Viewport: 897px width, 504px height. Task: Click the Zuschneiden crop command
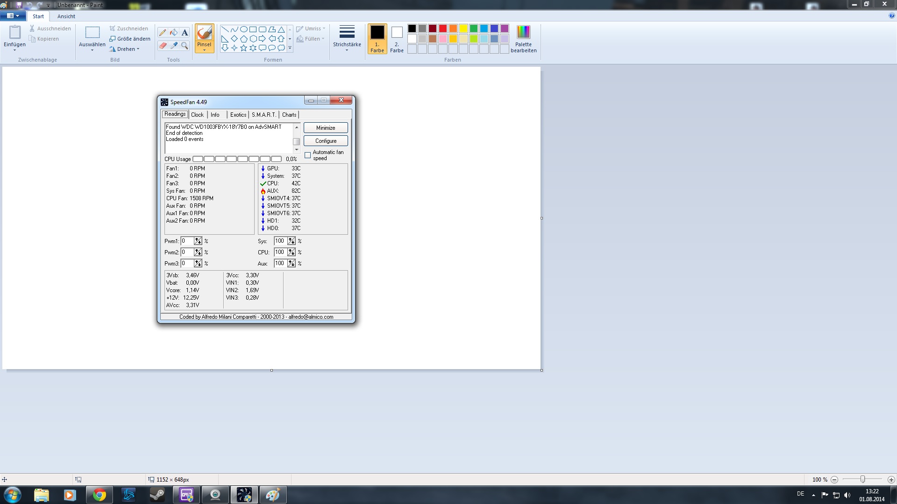coord(129,28)
